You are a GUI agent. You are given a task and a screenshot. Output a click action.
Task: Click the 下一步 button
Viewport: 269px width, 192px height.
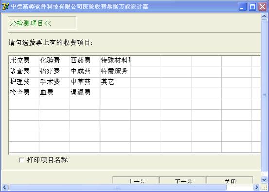coord(182,180)
